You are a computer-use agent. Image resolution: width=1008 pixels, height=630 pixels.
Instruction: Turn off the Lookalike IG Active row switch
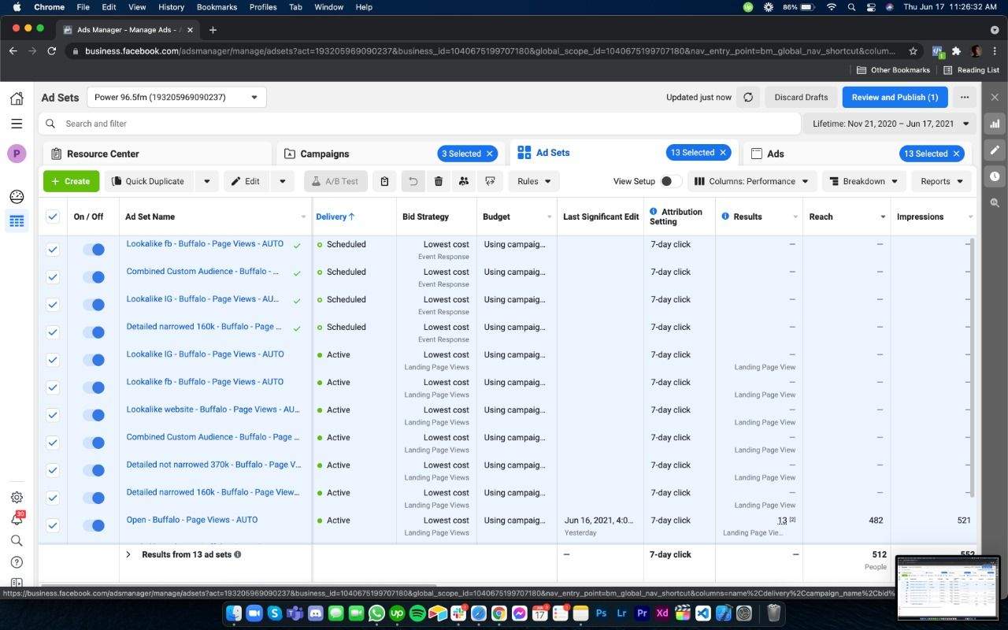point(94,360)
